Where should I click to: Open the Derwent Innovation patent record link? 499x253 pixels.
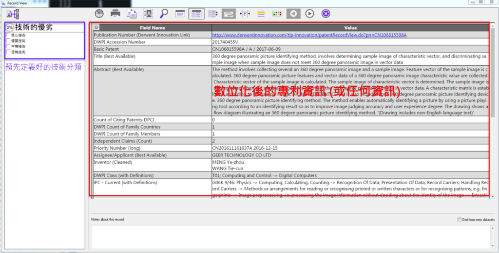[309, 35]
